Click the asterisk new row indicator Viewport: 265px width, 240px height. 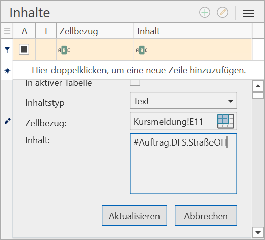coord(7,71)
